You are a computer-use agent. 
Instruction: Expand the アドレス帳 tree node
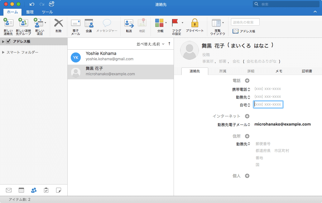(3, 42)
